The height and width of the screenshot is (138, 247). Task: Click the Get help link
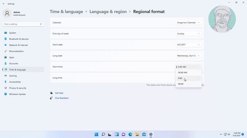59,93
